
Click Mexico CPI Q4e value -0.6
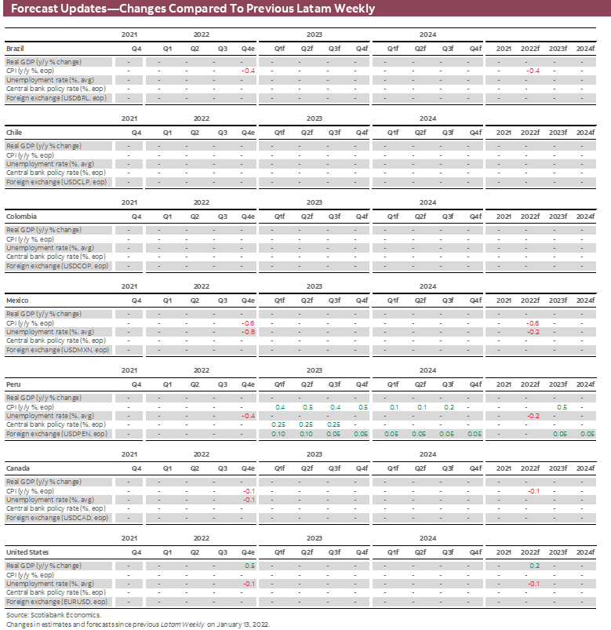click(x=249, y=323)
